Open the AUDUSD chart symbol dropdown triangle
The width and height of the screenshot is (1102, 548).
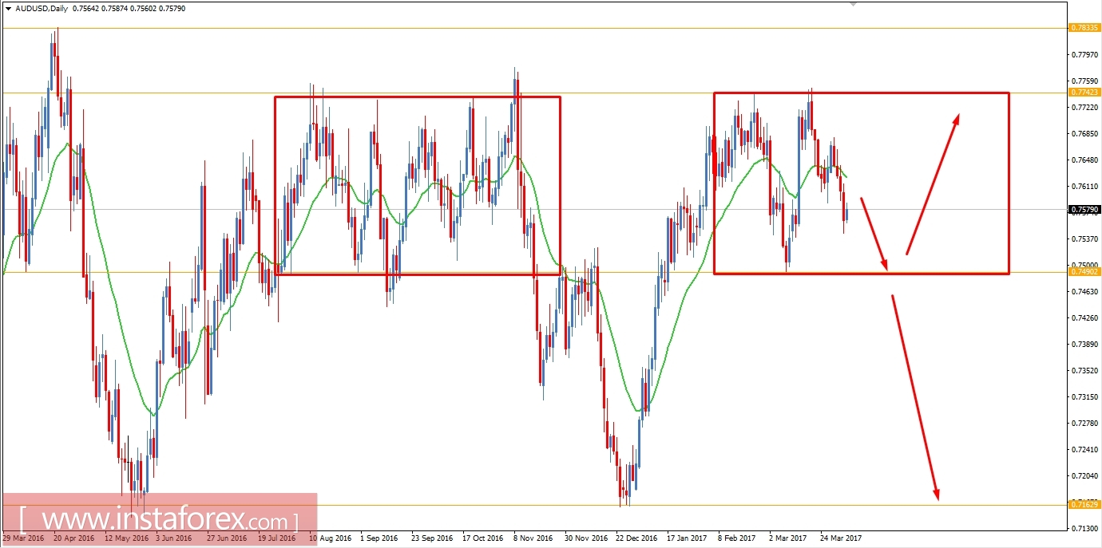pyautogui.click(x=8, y=8)
